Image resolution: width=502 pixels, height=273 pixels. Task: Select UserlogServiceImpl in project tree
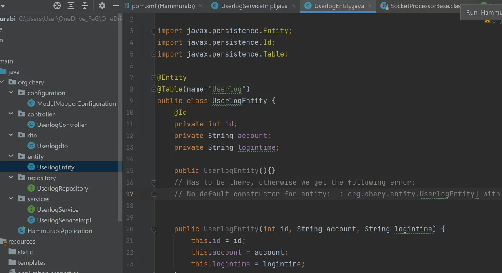[x=64, y=220]
